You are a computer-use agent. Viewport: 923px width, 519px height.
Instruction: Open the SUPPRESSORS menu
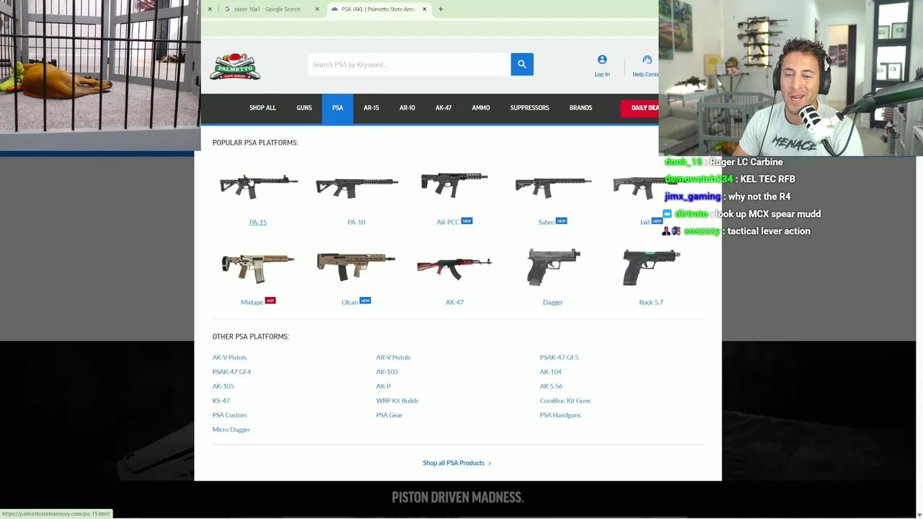[x=529, y=107]
